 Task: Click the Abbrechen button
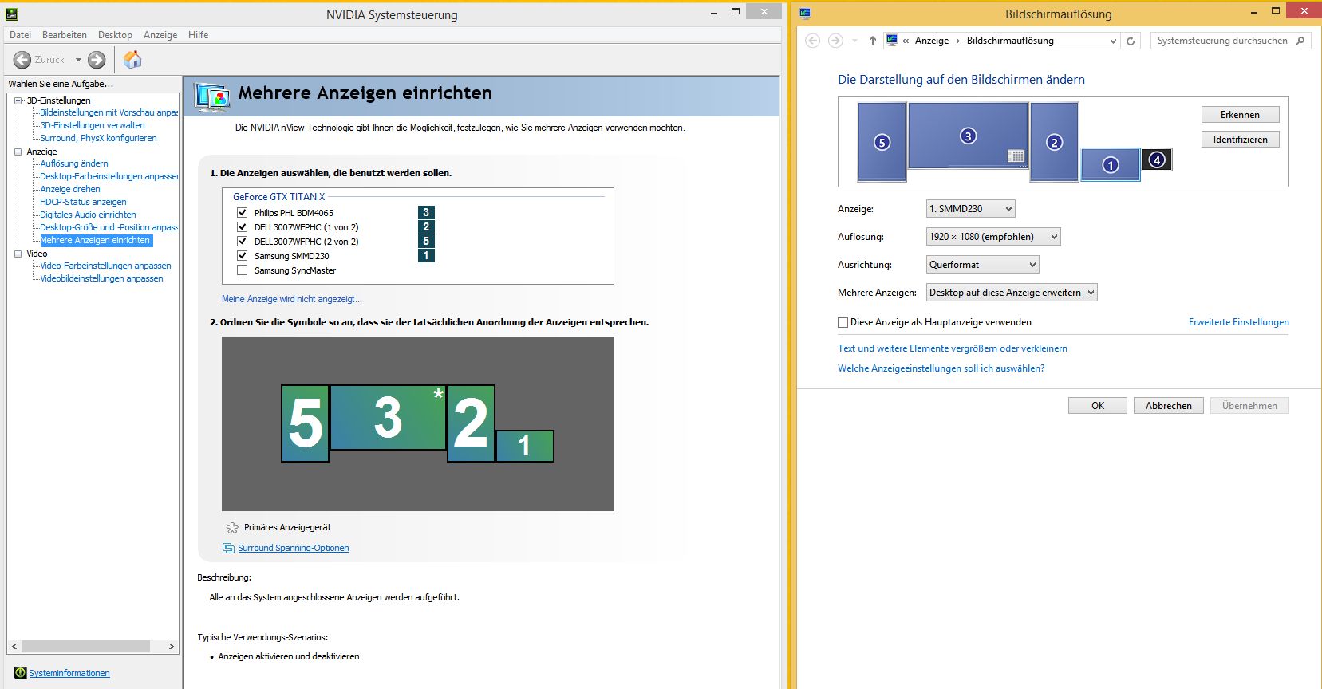click(x=1169, y=406)
